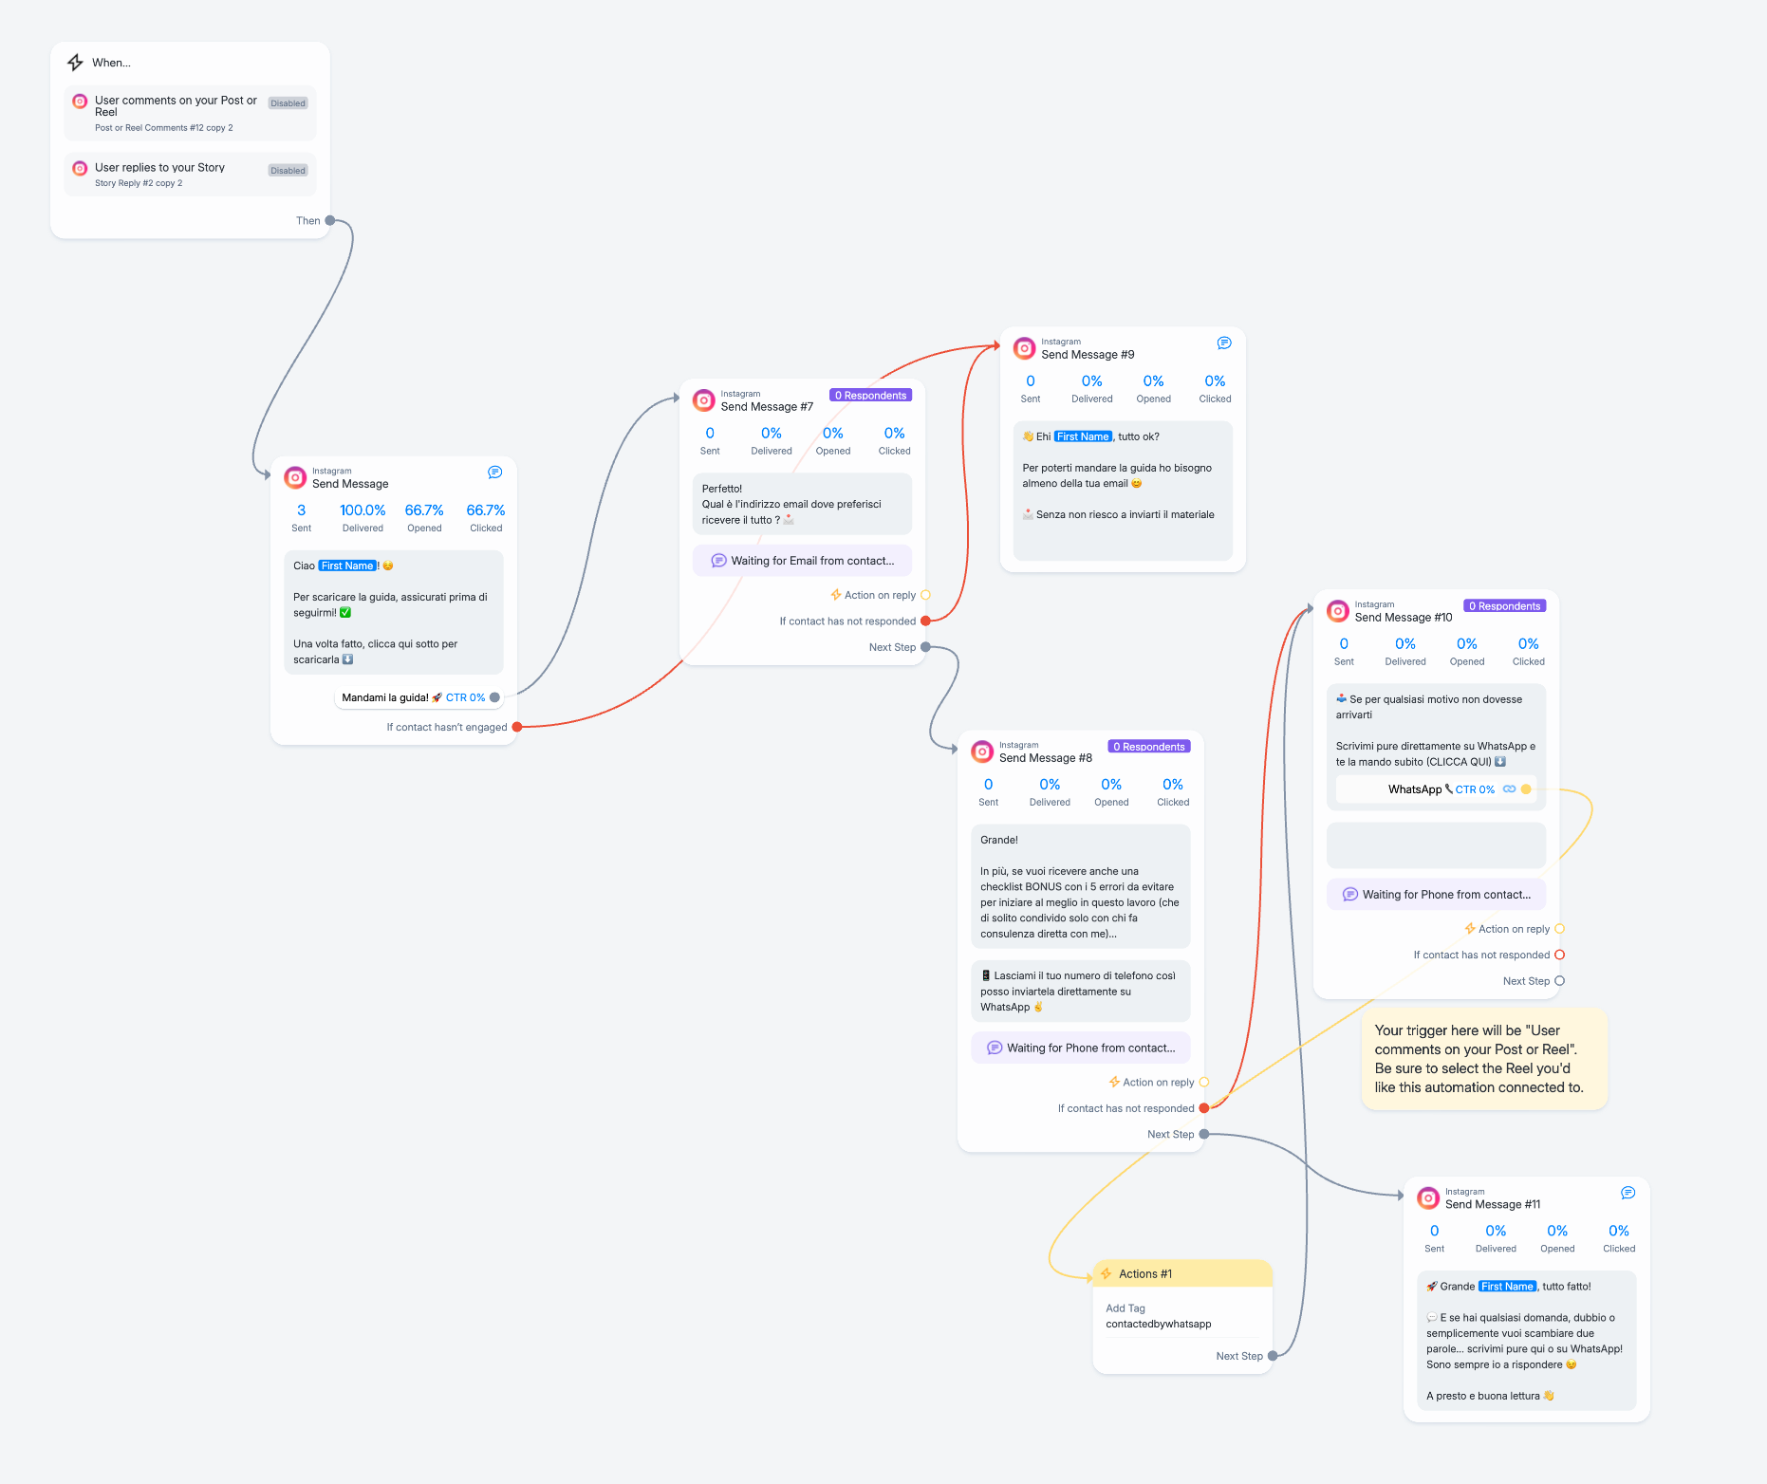Screen dimensions: 1767x1484
Task: Click the Send Message #11 title
Action: pyautogui.click(x=1493, y=1205)
